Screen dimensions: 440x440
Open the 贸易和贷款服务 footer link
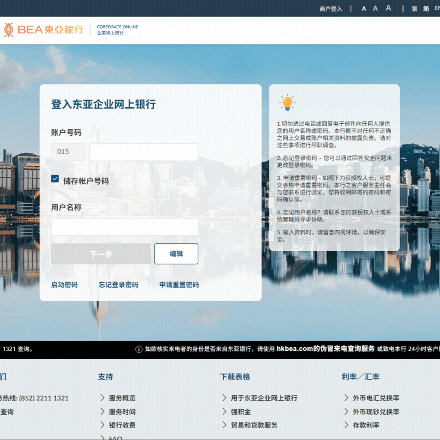pyautogui.click(x=254, y=425)
